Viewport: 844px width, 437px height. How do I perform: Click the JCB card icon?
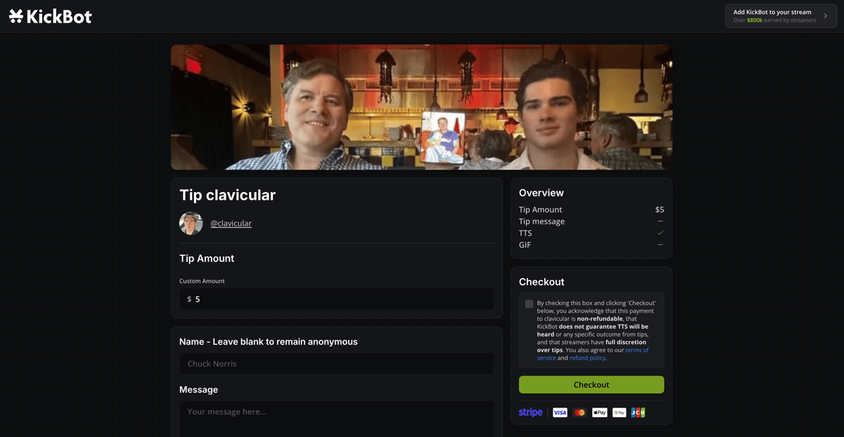(638, 412)
